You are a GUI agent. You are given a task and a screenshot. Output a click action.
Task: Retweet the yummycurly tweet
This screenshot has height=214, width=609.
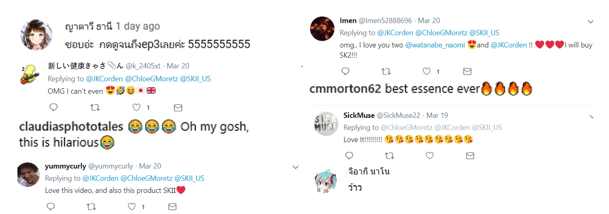click(92, 207)
